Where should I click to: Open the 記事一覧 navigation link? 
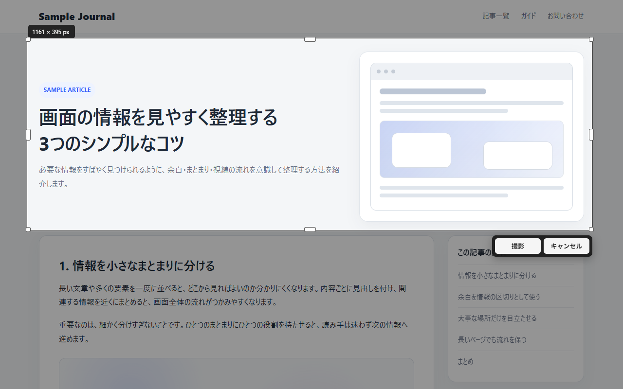point(496,16)
